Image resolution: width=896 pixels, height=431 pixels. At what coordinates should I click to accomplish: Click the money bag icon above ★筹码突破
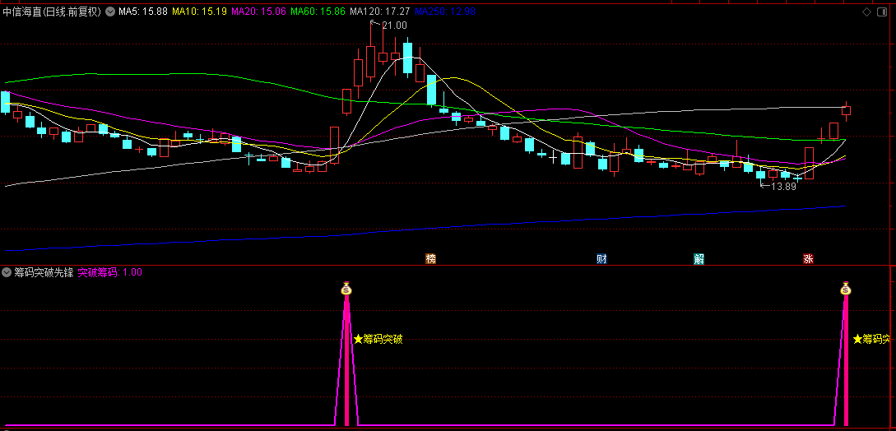(x=346, y=288)
